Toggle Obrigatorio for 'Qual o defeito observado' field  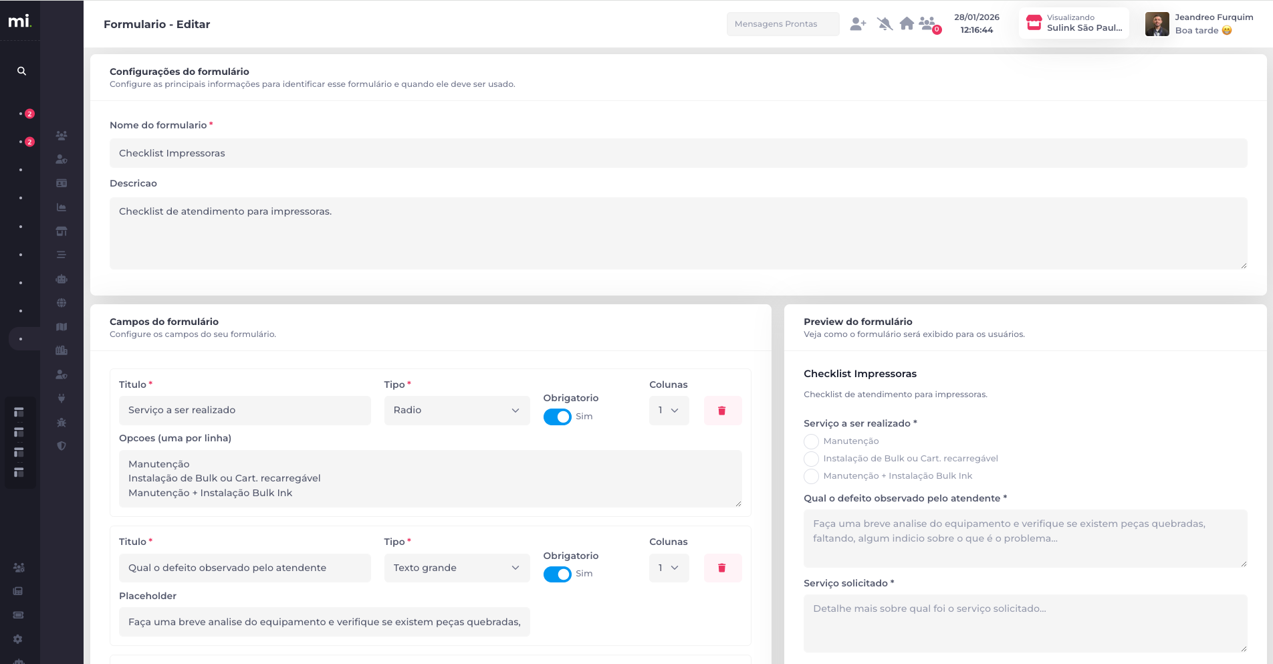click(x=557, y=574)
